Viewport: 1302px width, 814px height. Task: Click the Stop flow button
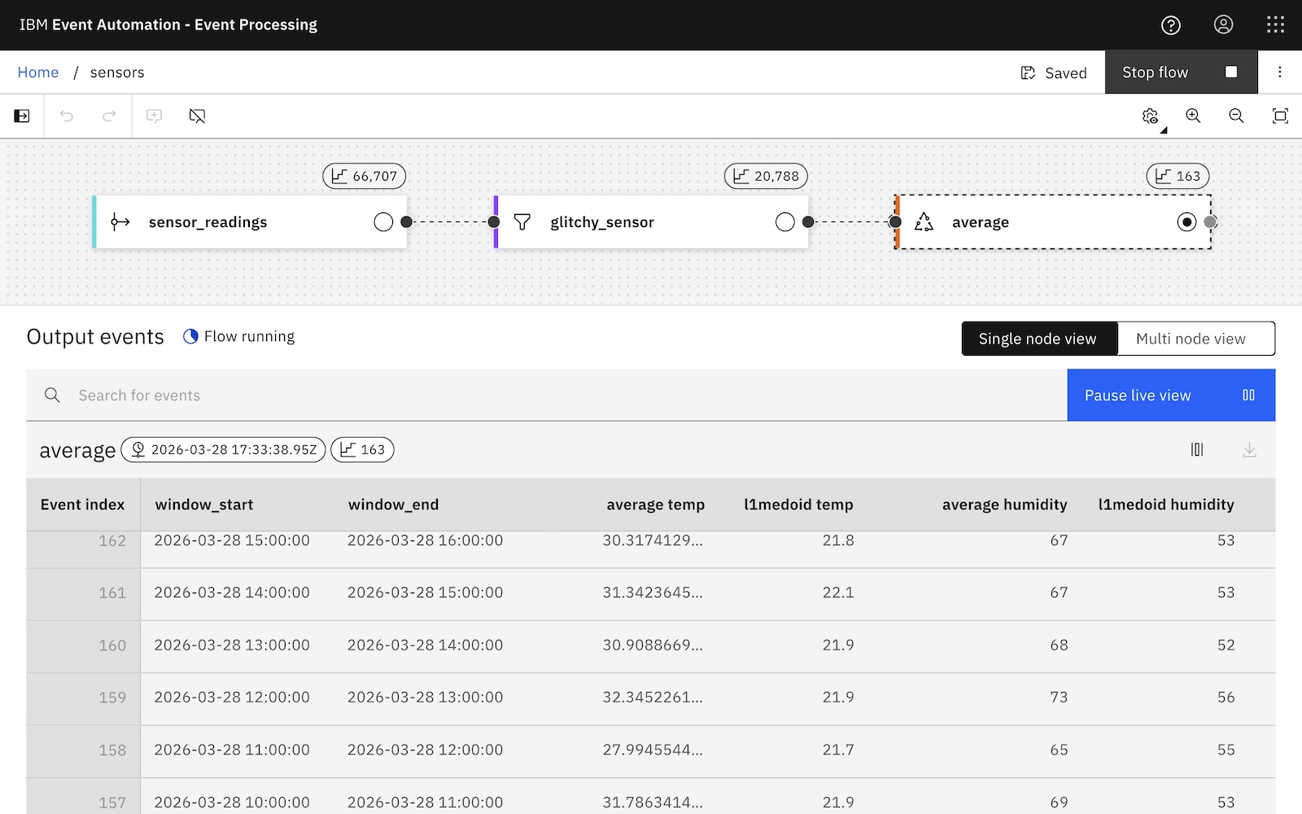tap(1180, 72)
